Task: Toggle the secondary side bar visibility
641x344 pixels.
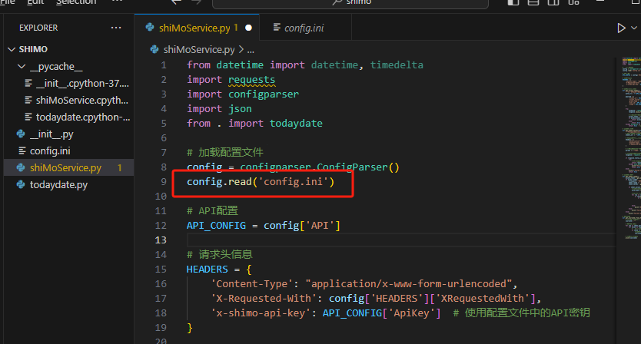Action: [x=553, y=2]
